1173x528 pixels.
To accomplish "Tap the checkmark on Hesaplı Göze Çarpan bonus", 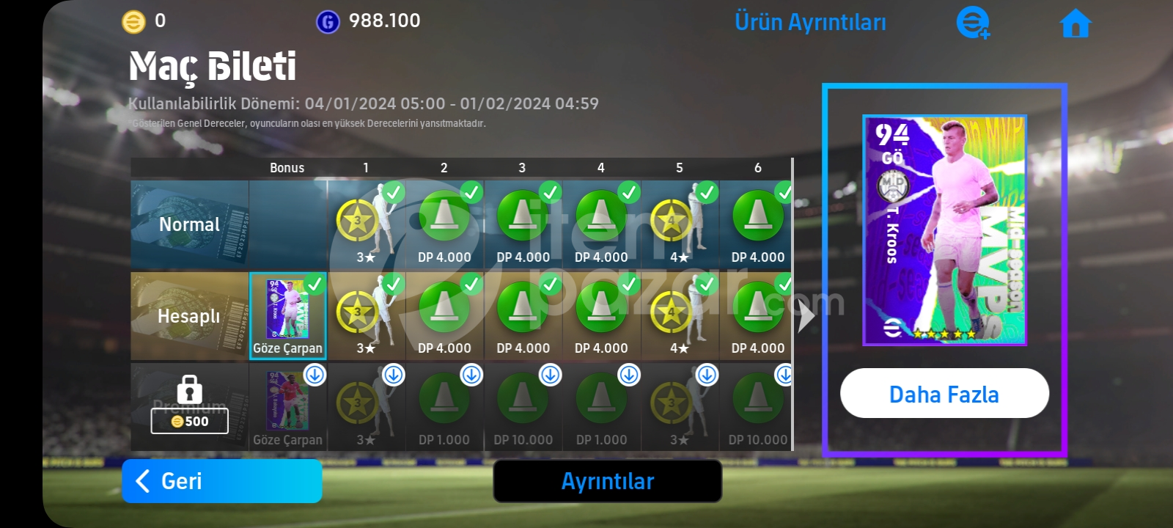I will point(315,285).
